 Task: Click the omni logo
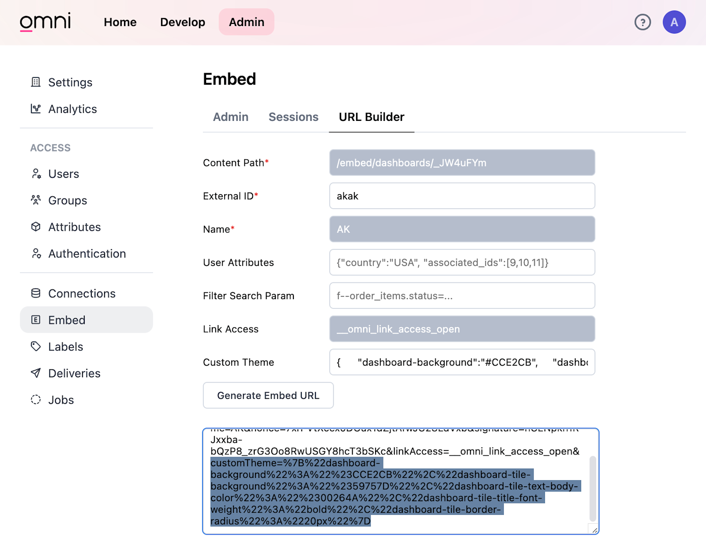click(46, 22)
